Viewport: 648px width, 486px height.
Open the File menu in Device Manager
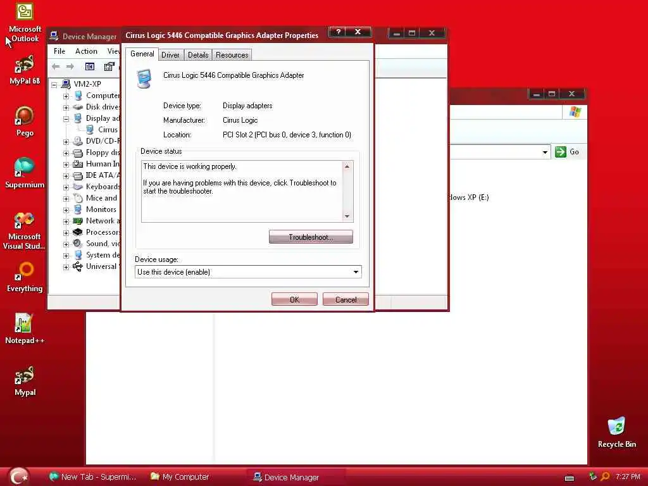coord(59,51)
